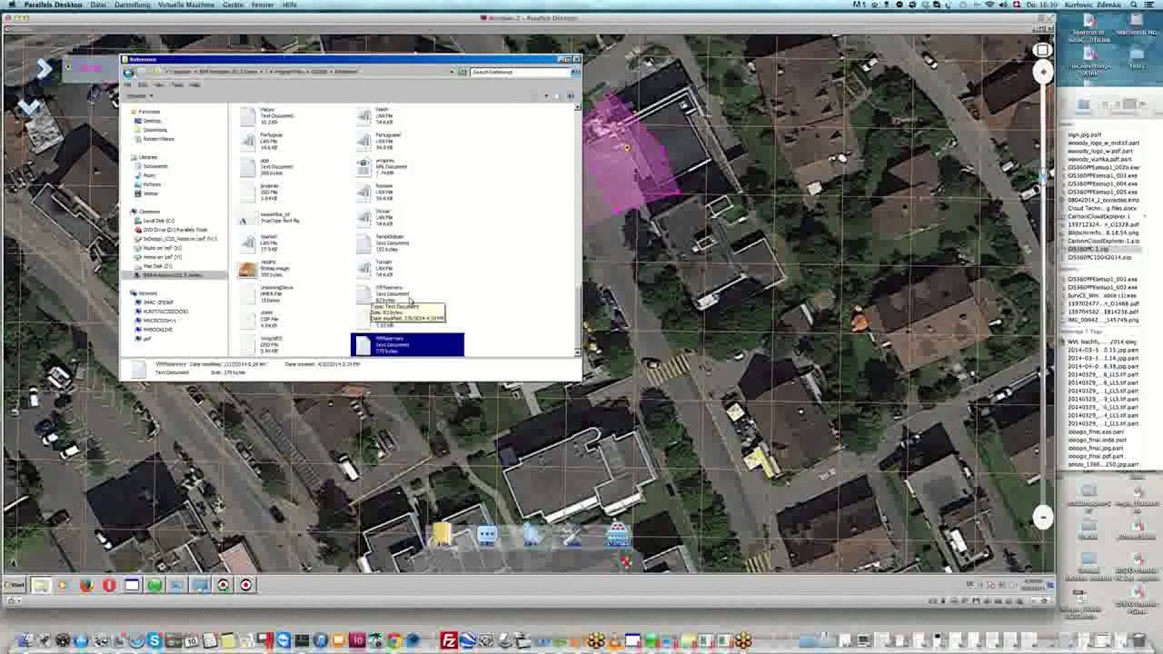The height and width of the screenshot is (654, 1163).
Task: Click the Explorer back navigation button
Action: (128, 72)
